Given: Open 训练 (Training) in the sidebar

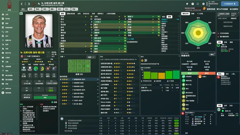Looking at the screenshot, I should click(7, 49).
